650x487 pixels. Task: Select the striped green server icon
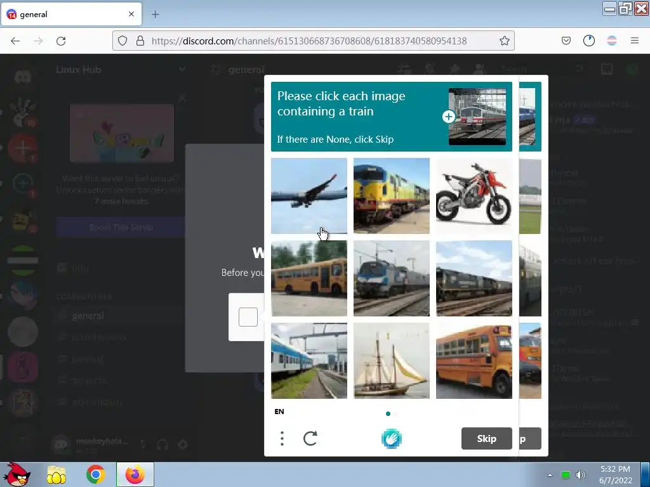click(x=23, y=261)
